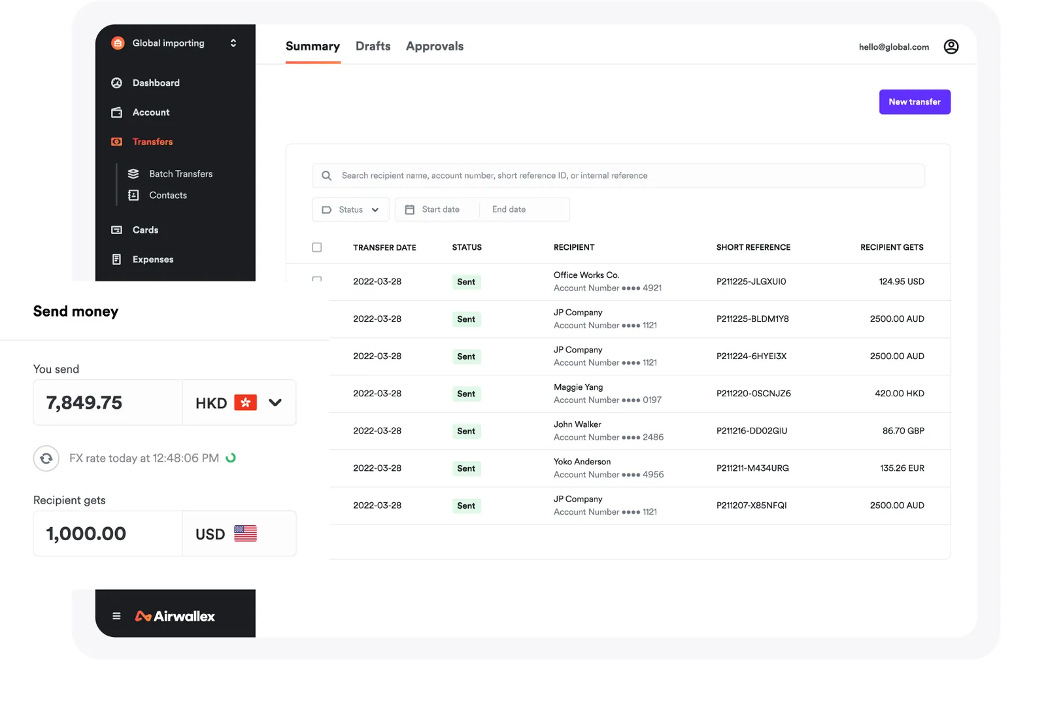Viewport: 1046px width, 705px height.
Task: Click the FX rate refresh icon
Action: [x=46, y=458]
